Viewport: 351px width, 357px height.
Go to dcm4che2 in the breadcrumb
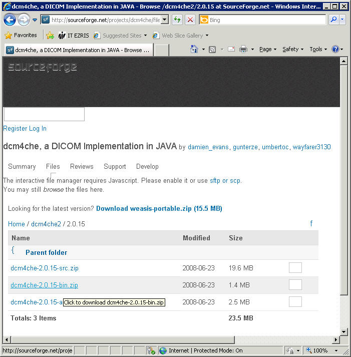point(46,224)
